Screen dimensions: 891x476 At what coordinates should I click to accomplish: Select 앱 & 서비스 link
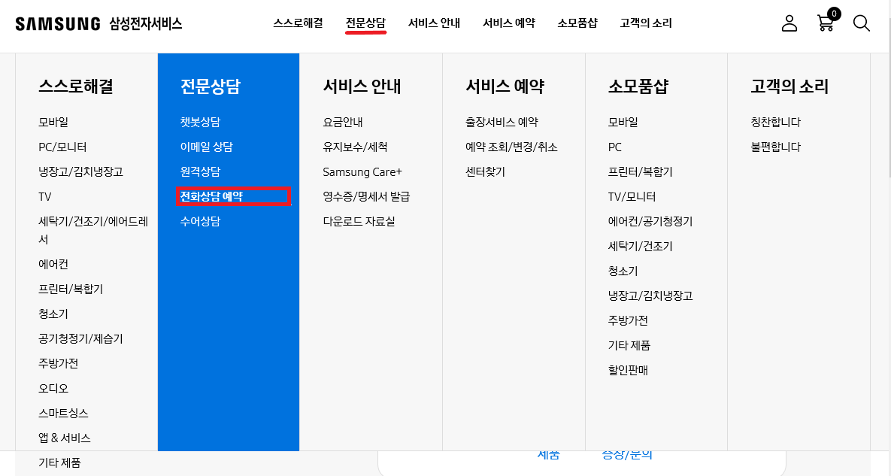tap(64, 438)
